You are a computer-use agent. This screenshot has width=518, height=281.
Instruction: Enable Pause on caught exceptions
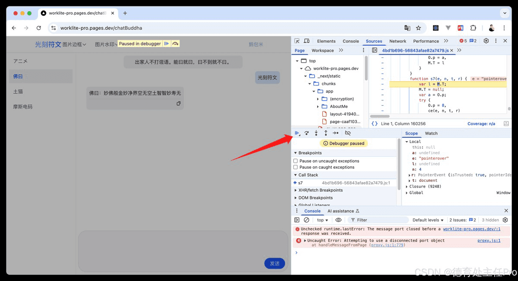[296, 167]
